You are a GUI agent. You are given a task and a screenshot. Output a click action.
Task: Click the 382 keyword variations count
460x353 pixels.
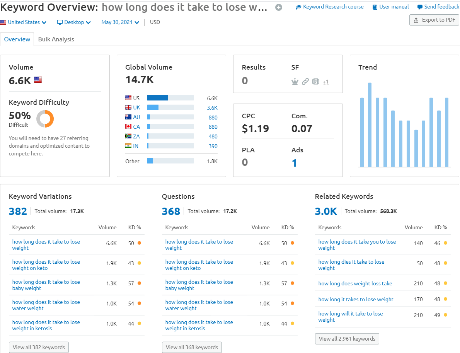click(x=18, y=211)
